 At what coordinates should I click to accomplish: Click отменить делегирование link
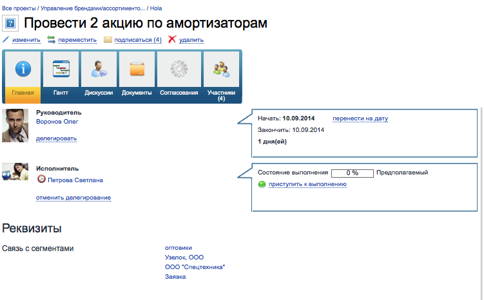click(x=73, y=198)
